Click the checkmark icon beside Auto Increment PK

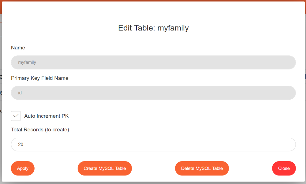point(16,116)
